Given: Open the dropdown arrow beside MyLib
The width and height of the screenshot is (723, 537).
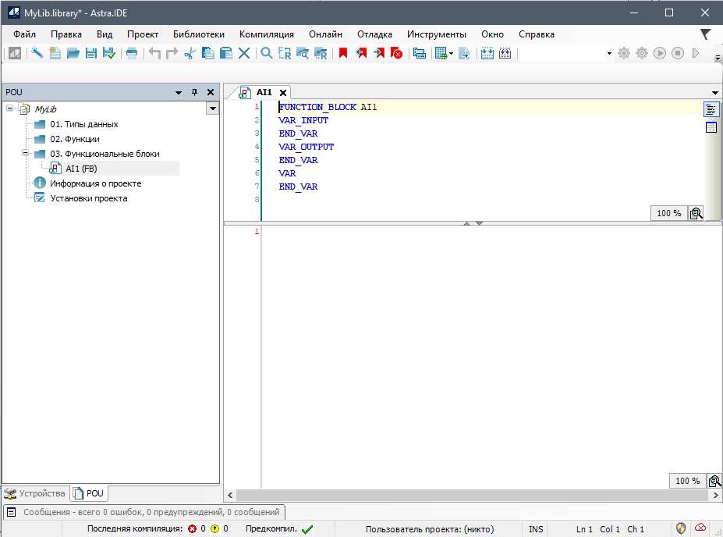Looking at the screenshot, I should click(212, 109).
